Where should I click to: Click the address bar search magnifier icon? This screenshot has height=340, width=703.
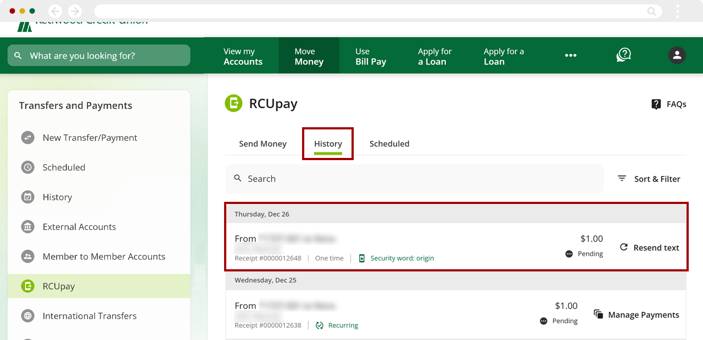point(651,11)
